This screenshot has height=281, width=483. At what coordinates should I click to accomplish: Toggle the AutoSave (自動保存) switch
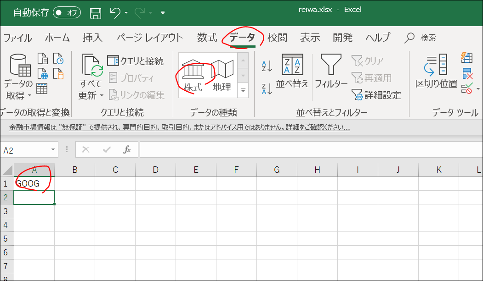coord(67,12)
